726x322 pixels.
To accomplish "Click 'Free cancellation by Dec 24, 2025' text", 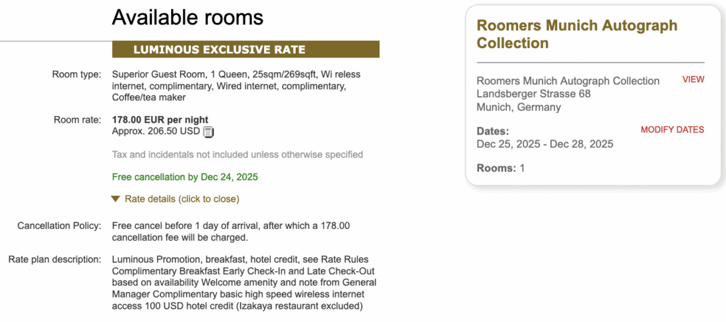I will (185, 177).
